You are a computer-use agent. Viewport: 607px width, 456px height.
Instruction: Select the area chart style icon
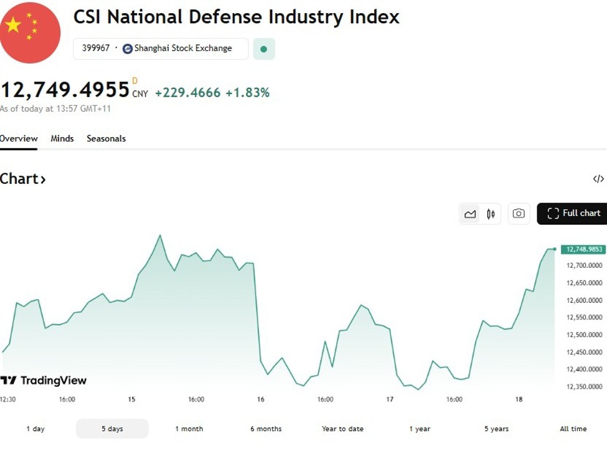(470, 214)
